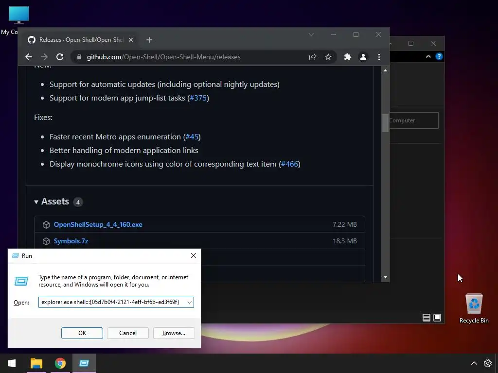
Task: Click package icon next to OpenShellSetup
Action: [x=46, y=224]
